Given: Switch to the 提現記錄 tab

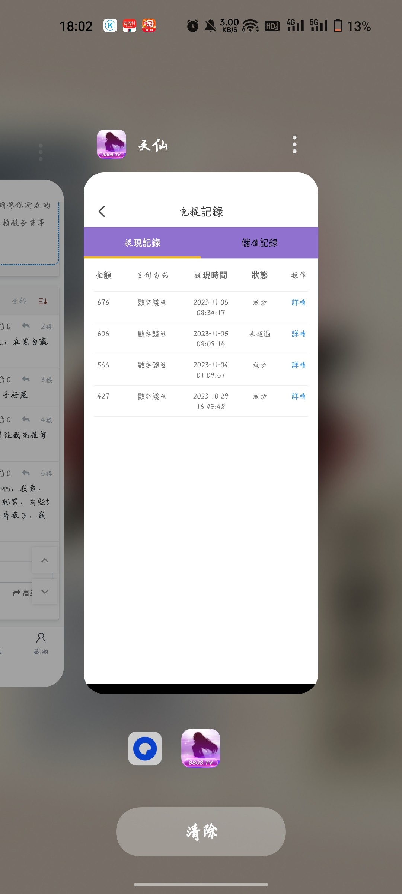Looking at the screenshot, I should (x=142, y=243).
